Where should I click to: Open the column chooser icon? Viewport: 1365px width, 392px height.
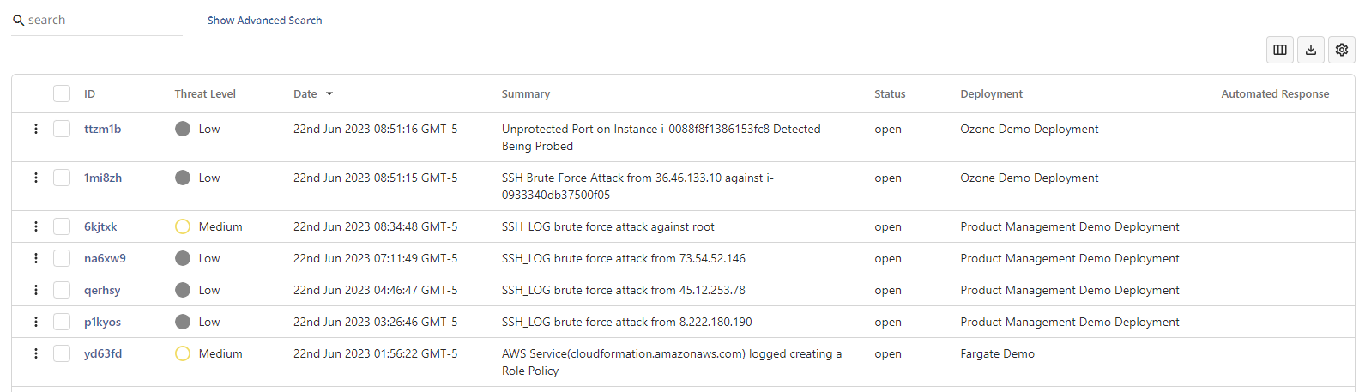[1280, 50]
